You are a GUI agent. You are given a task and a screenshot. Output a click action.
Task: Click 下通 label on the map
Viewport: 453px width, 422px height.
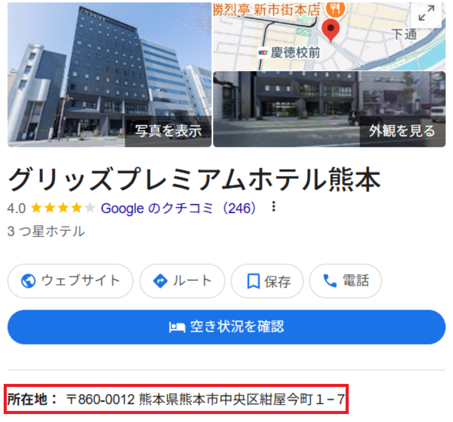pyautogui.click(x=404, y=34)
